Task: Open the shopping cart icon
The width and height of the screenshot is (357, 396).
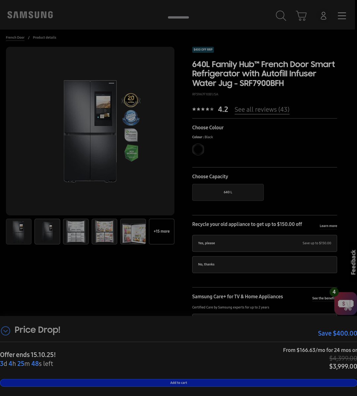Action: coord(301,16)
